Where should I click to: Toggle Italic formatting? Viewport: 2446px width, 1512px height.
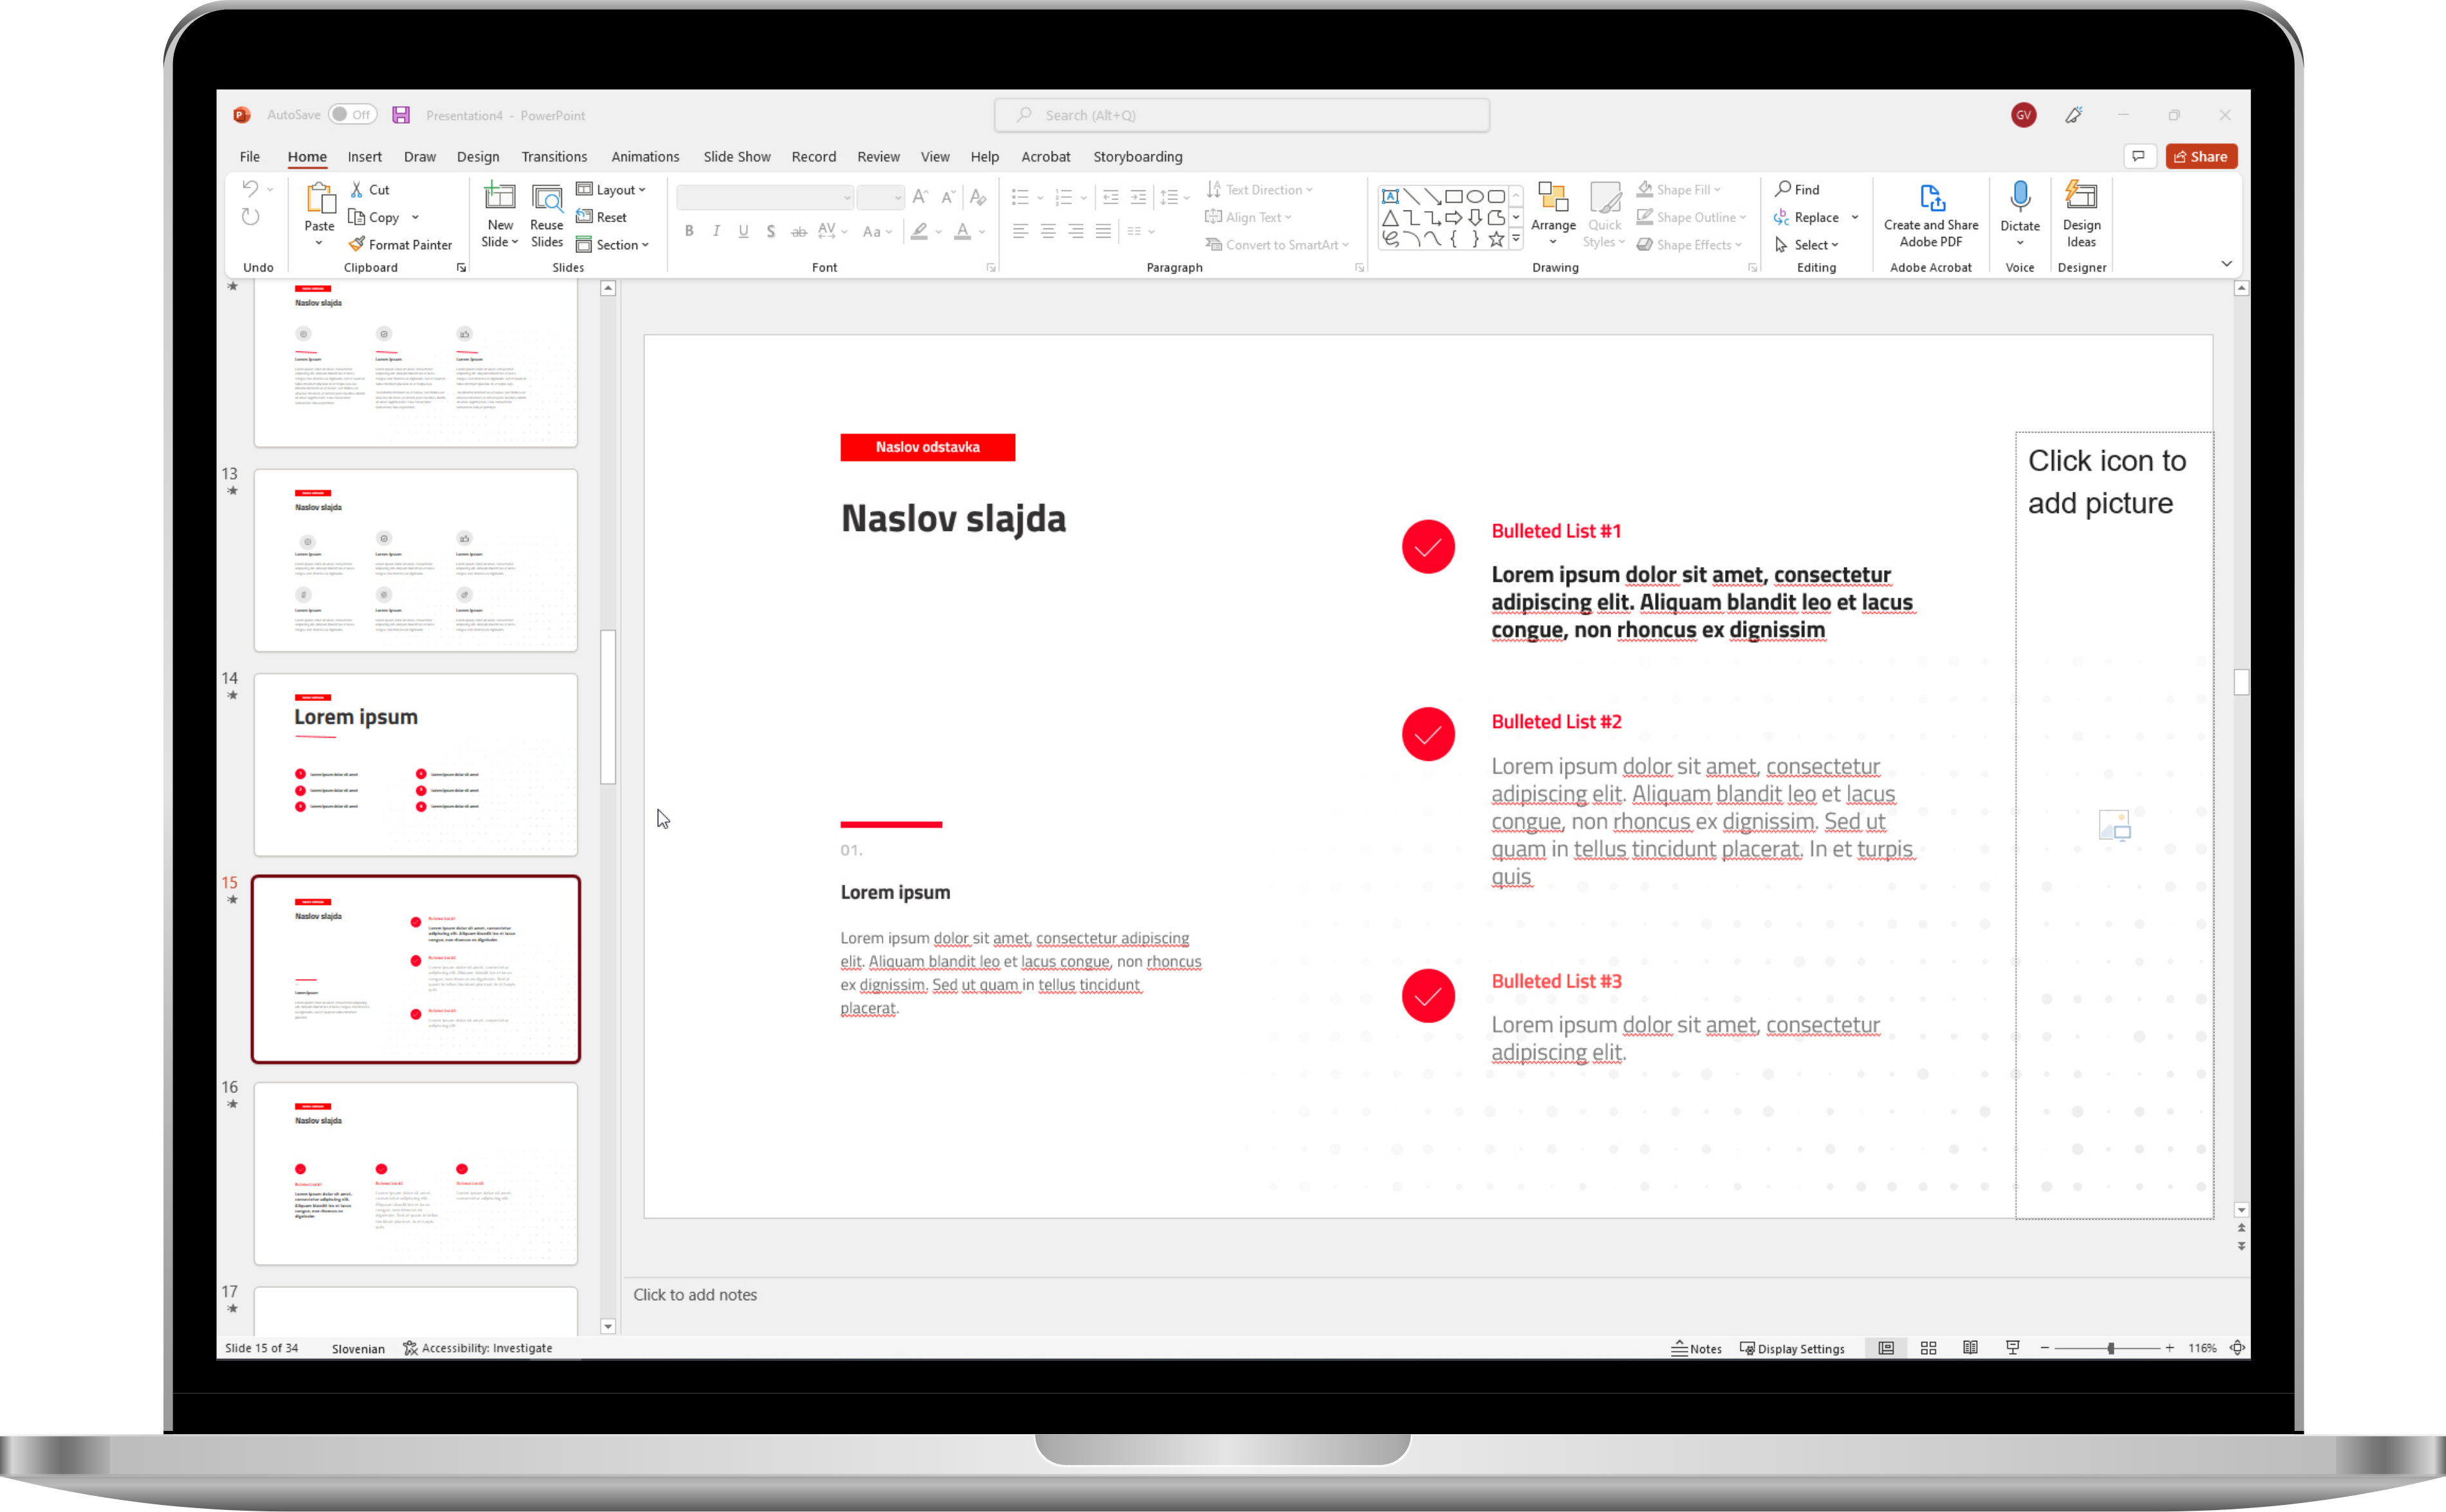coord(716,231)
